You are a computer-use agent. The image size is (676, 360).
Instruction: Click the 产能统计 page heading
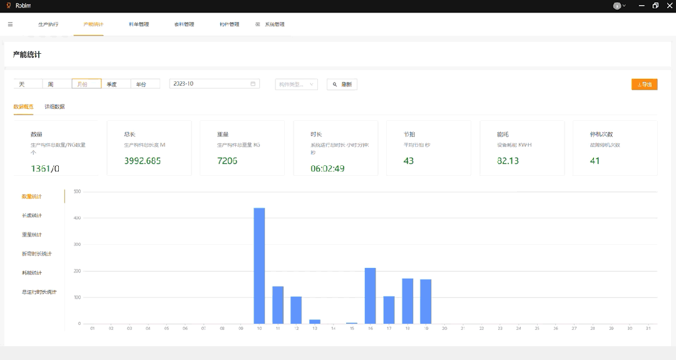click(x=27, y=54)
